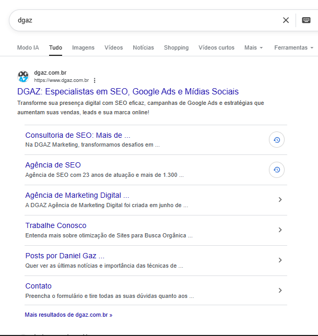This screenshot has width=318, height=336.
Task: Switch to Shopping tab
Action: pyautogui.click(x=176, y=47)
